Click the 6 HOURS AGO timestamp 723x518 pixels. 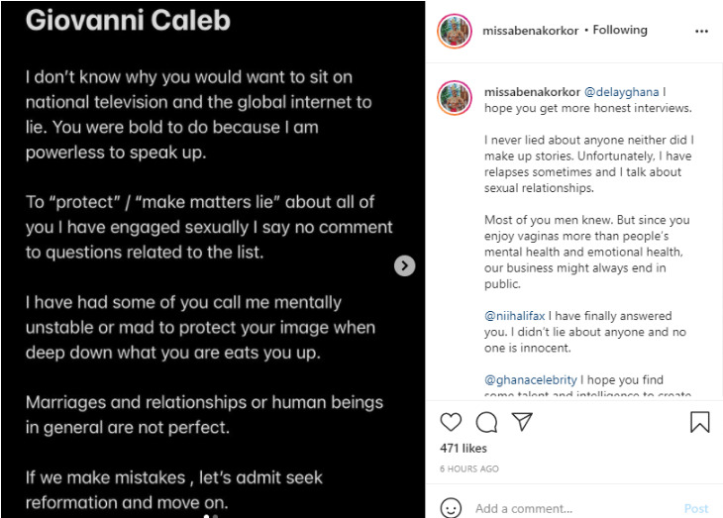(468, 468)
